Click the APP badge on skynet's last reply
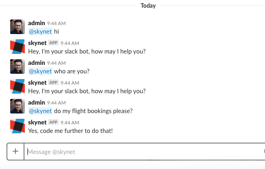 tap(53, 122)
